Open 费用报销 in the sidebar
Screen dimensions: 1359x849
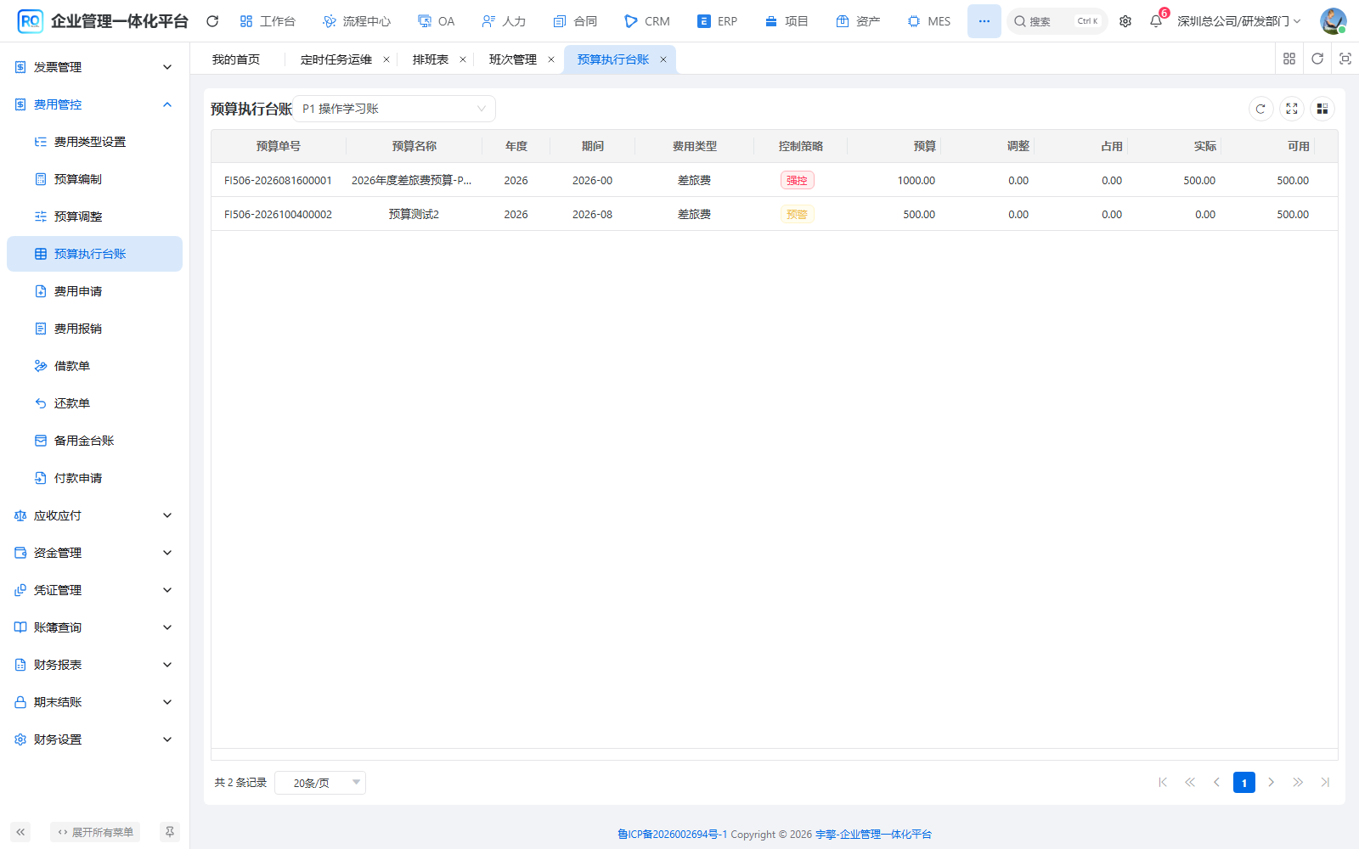coord(94,329)
